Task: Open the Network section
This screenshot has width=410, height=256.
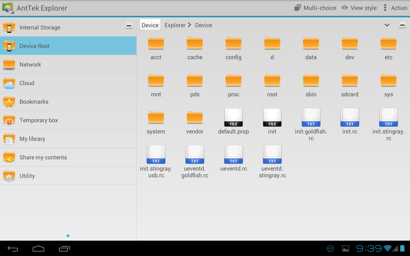Action: pyautogui.click(x=30, y=64)
